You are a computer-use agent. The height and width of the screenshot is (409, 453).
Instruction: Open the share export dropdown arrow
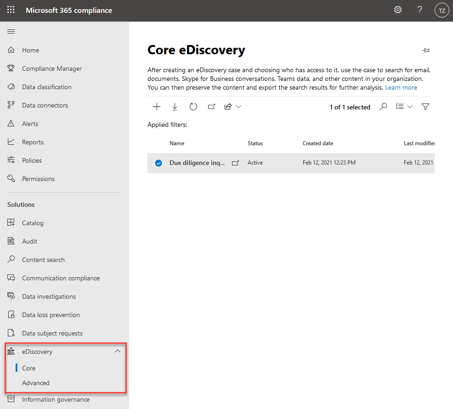click(238, 107)
